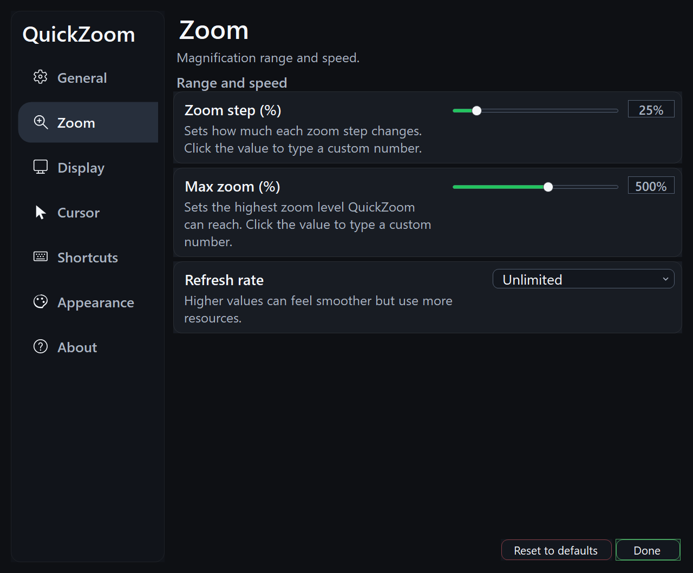Click the Display monitor icon
This screenshot has width=693, height=573.
click(x=41, y=167)
